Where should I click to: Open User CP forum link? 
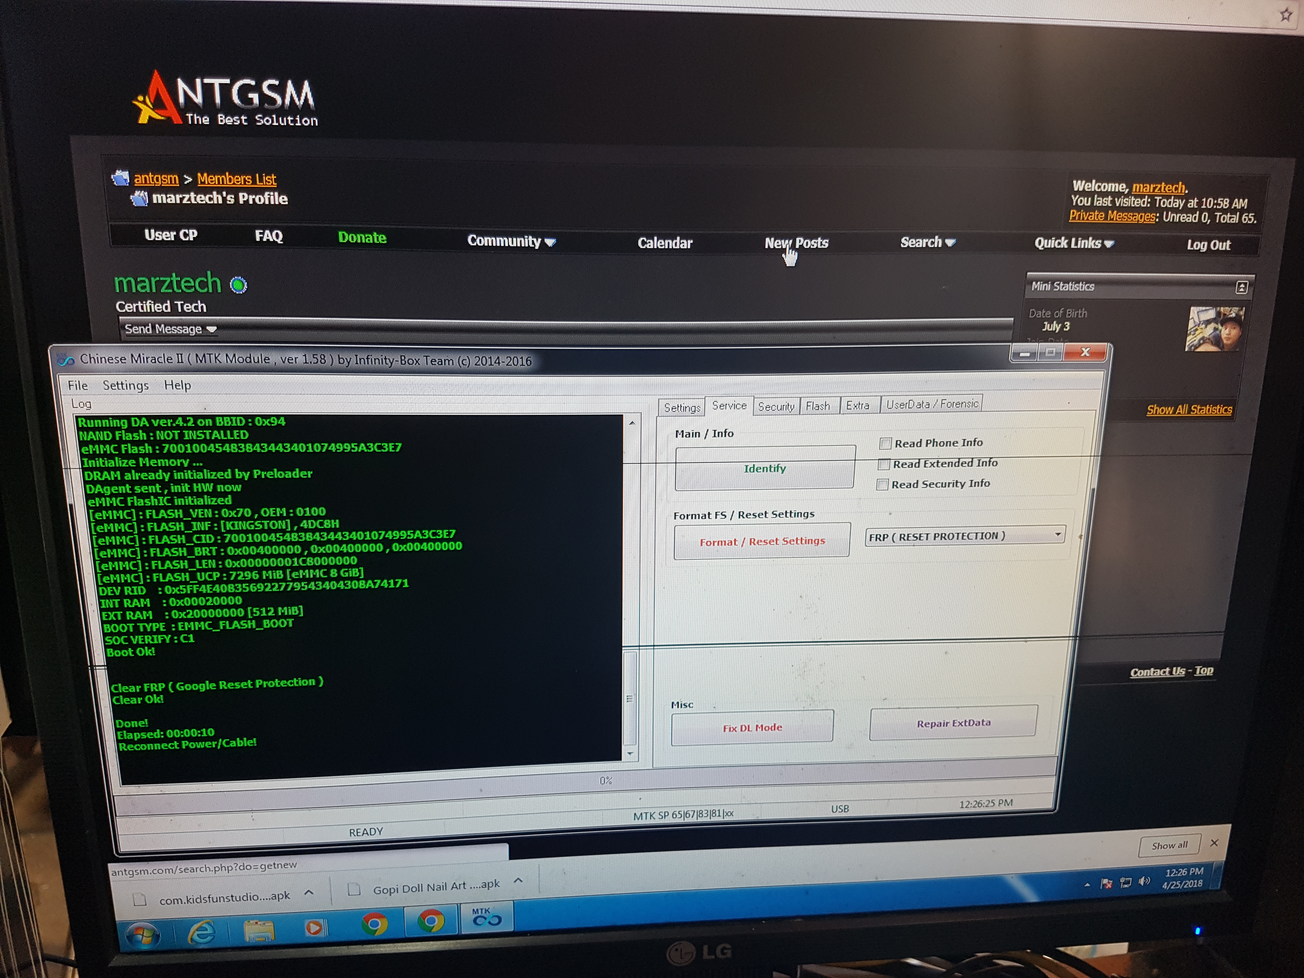pyautogui.click(x=171, y=235)
